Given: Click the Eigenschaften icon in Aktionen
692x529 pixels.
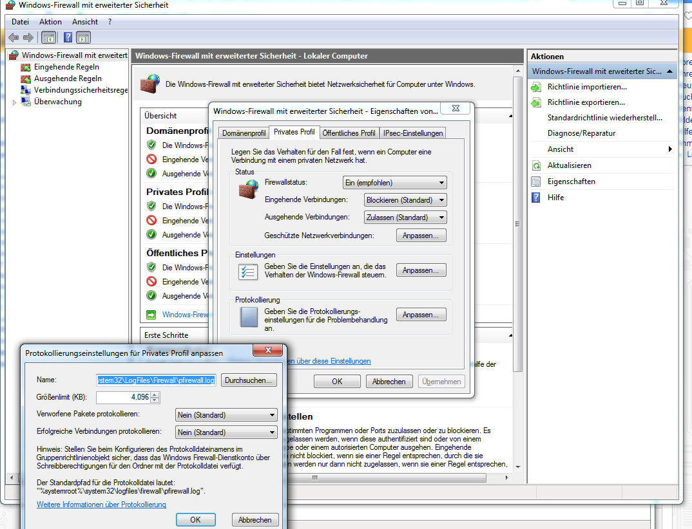Looking at the screenshot, I should 536,181.
